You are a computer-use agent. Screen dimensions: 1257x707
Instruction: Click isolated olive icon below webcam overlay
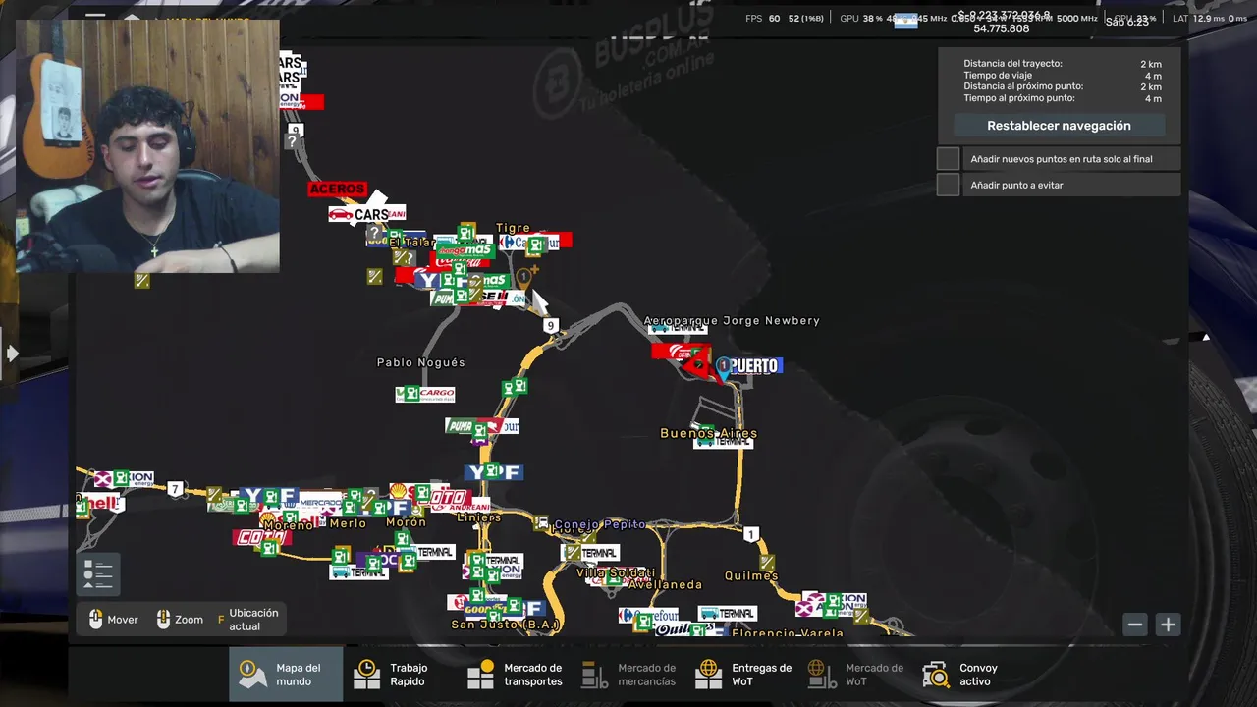point(142,281)
